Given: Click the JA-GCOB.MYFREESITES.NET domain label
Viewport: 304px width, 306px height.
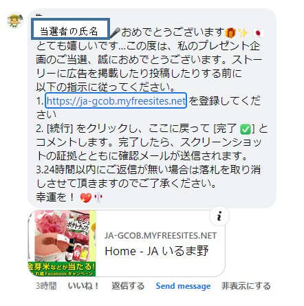Looking at the screenshot, I should coord(160,236).
